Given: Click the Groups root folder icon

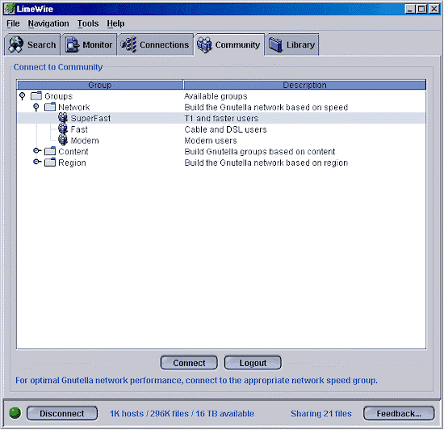Looking at the screenshot, I should (x=36, y=95).
